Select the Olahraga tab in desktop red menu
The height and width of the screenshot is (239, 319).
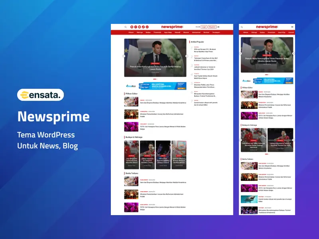tap(140, 32)
